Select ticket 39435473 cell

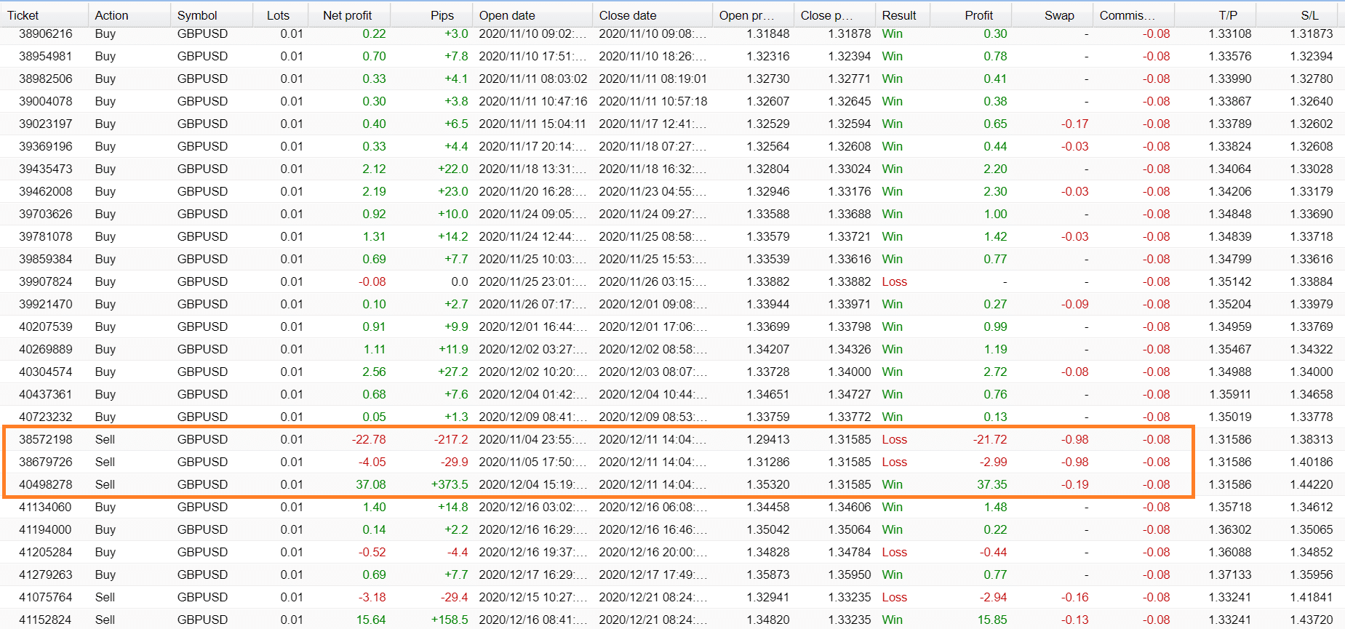coord(46,169)
